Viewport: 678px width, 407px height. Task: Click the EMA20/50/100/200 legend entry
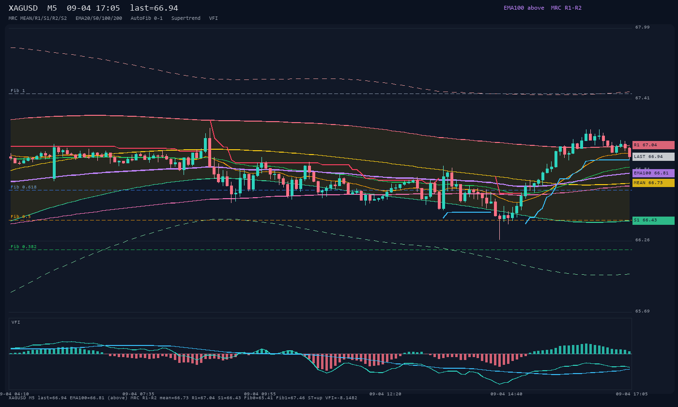[x=99, y=18]
